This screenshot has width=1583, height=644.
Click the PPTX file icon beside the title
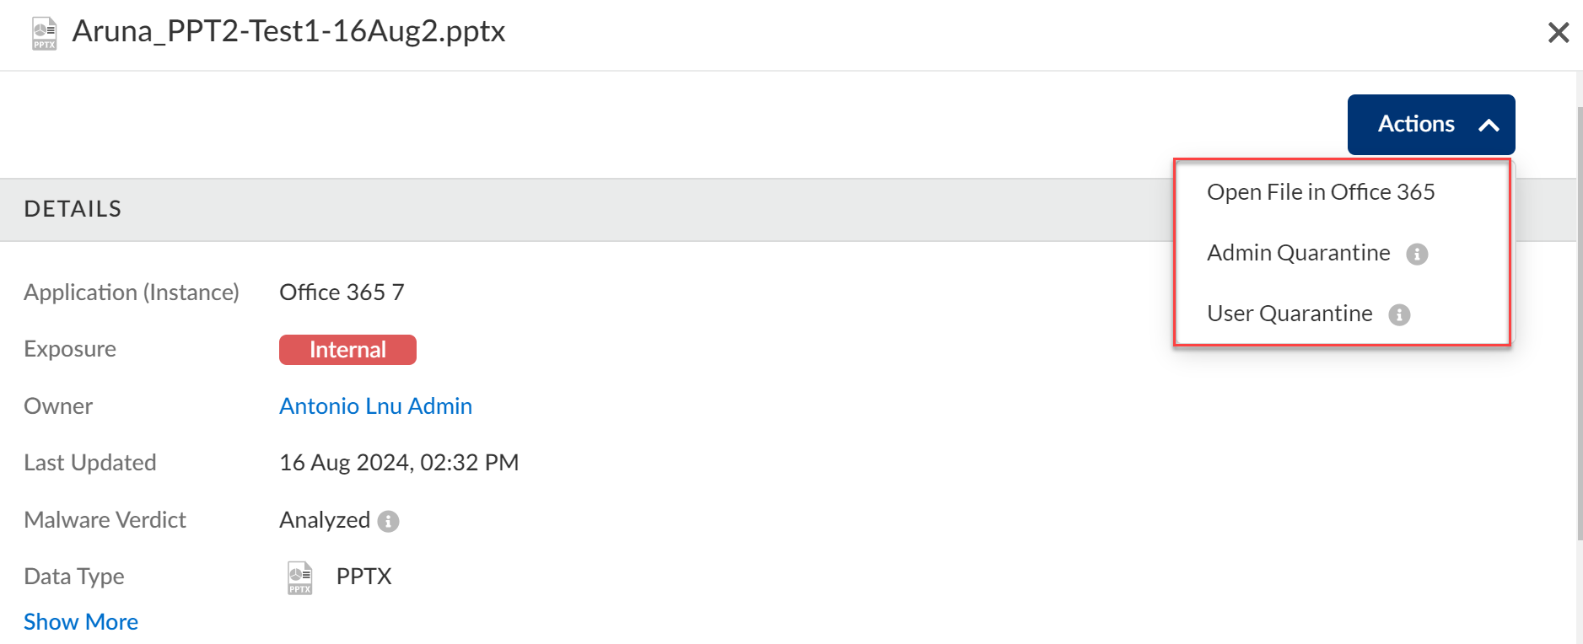45,34
